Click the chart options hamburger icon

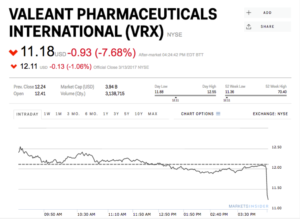[218, 114]
